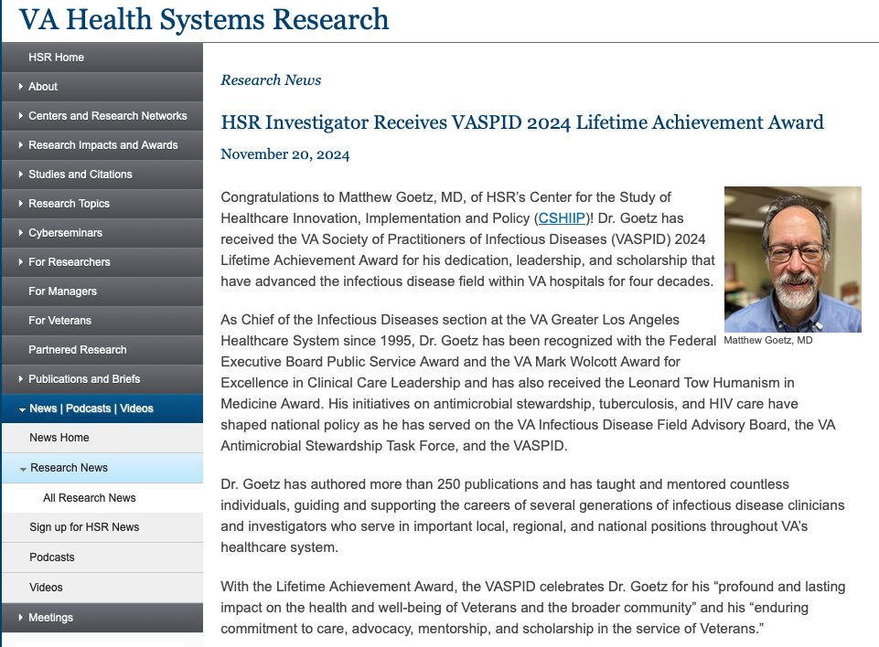Click the article headline about VASPID award
Image resolution: width=879 pixels, height=647 pixels.
[x=522, y=122]
